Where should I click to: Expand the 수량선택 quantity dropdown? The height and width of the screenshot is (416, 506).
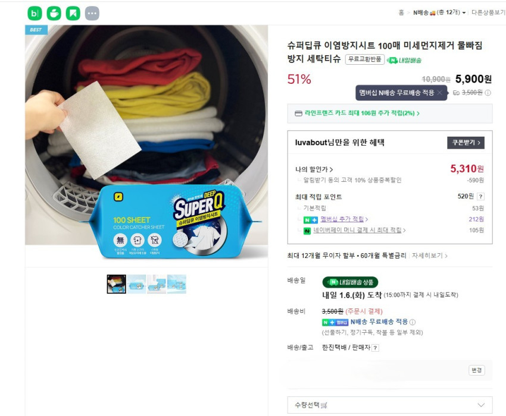point(389,405)
